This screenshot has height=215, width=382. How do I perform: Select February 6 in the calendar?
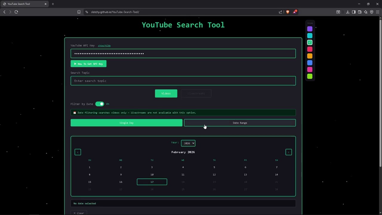(245, 167)
